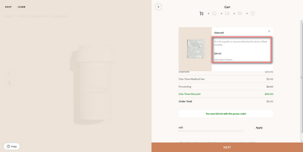Select the Sildenafil packet product thumbnail
Image resolution: width=303 pixels, height=152 pixels.
[195, 49]
